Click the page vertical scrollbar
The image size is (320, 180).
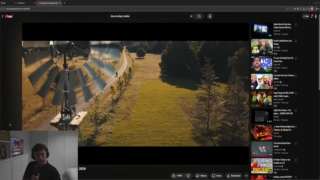point(319,52)
